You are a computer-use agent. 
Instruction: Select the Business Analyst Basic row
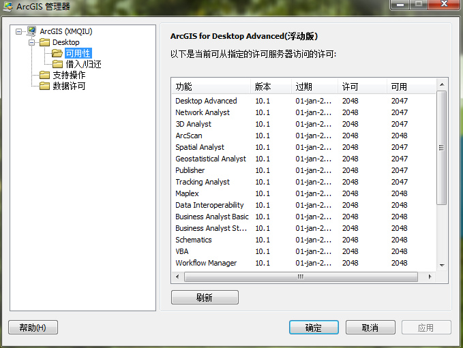[303, 217]
